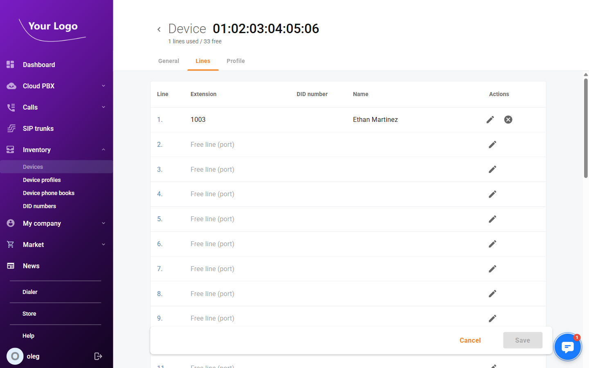Select the Inventory sidebar icon

(10, 150)
